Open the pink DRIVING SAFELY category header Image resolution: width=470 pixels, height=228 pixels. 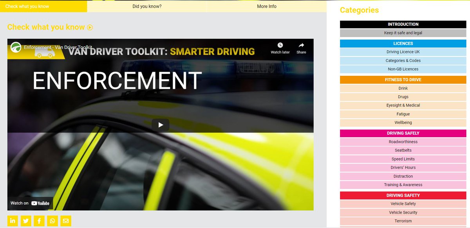click(403, 133)
